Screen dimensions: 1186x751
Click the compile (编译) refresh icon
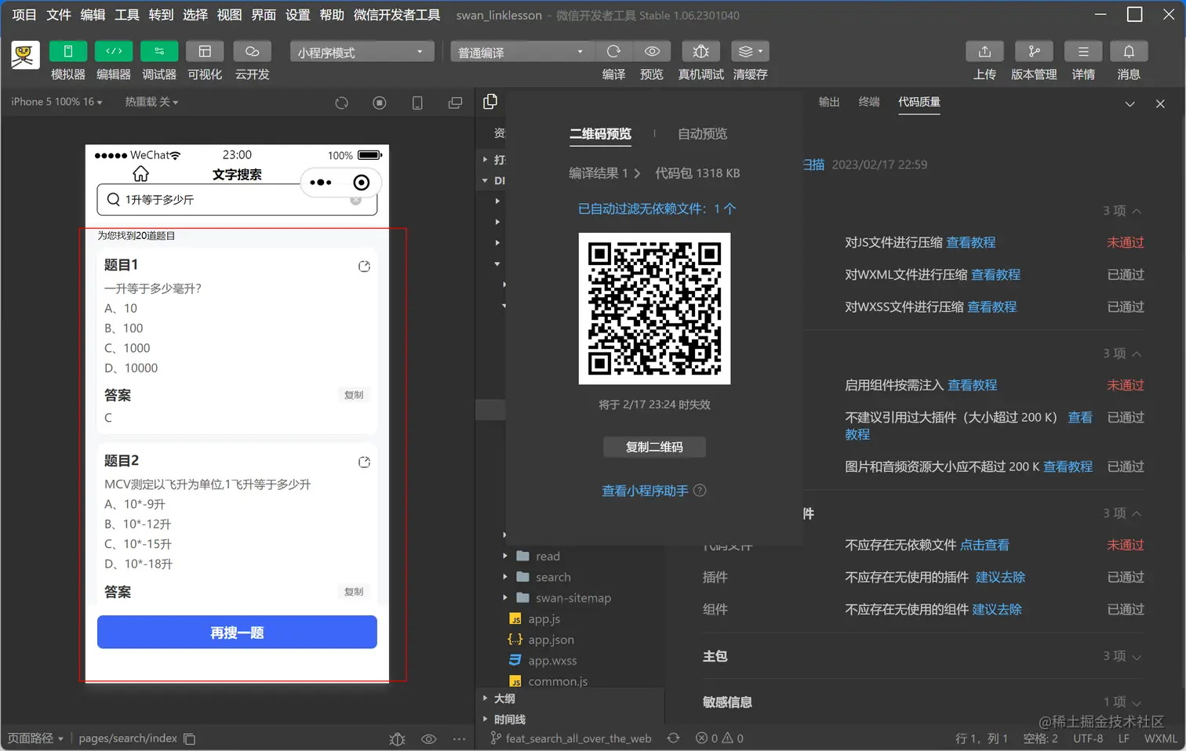tap(613, 51)
